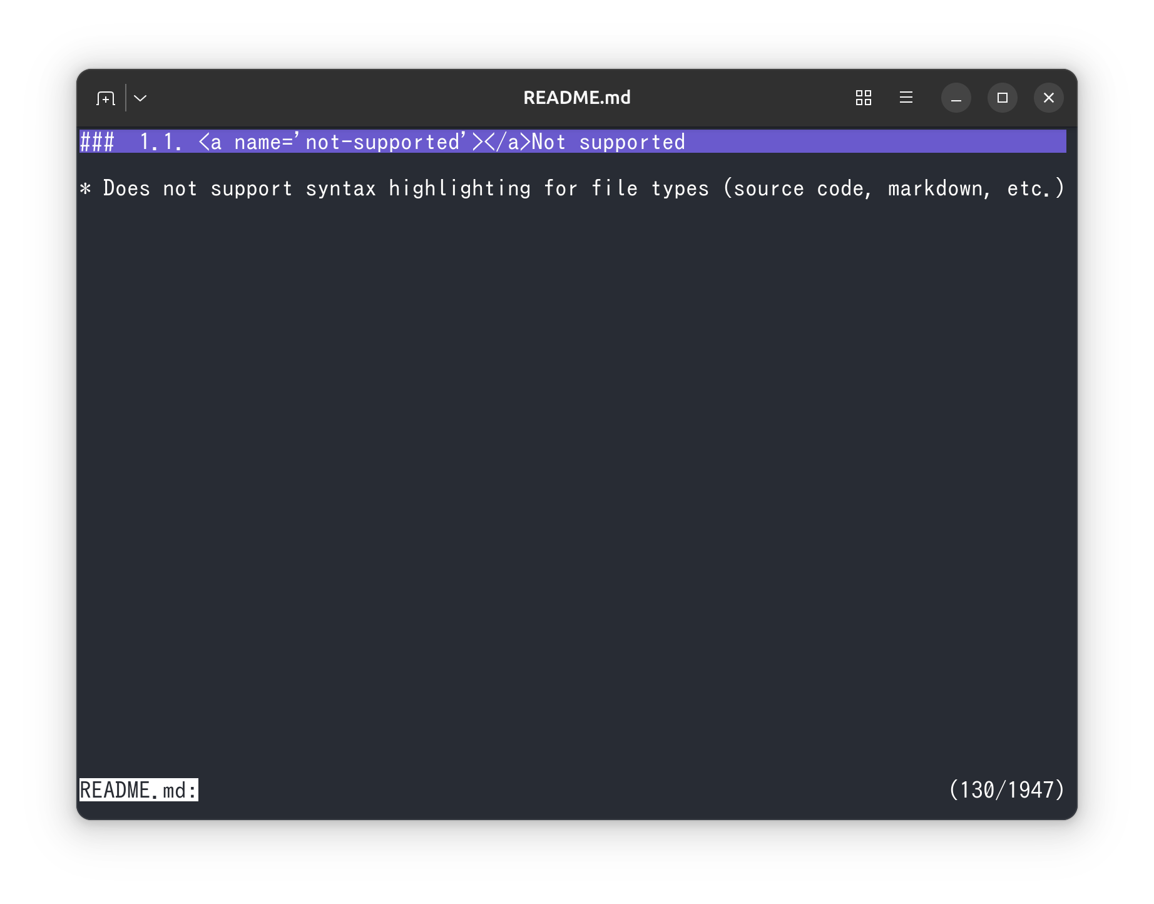Viewport: 1154px width, 904px height.
Task: Click the word 'highlighting' in the bullet
Action: [460, 188]
